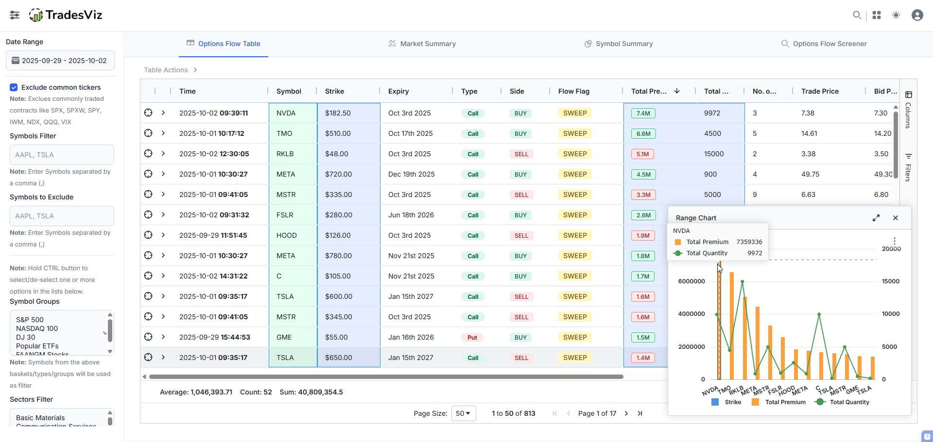The width and height of the screenshot is (933, 442).
Task: Select S&P 500 symbol group
Action: [30, 320]
